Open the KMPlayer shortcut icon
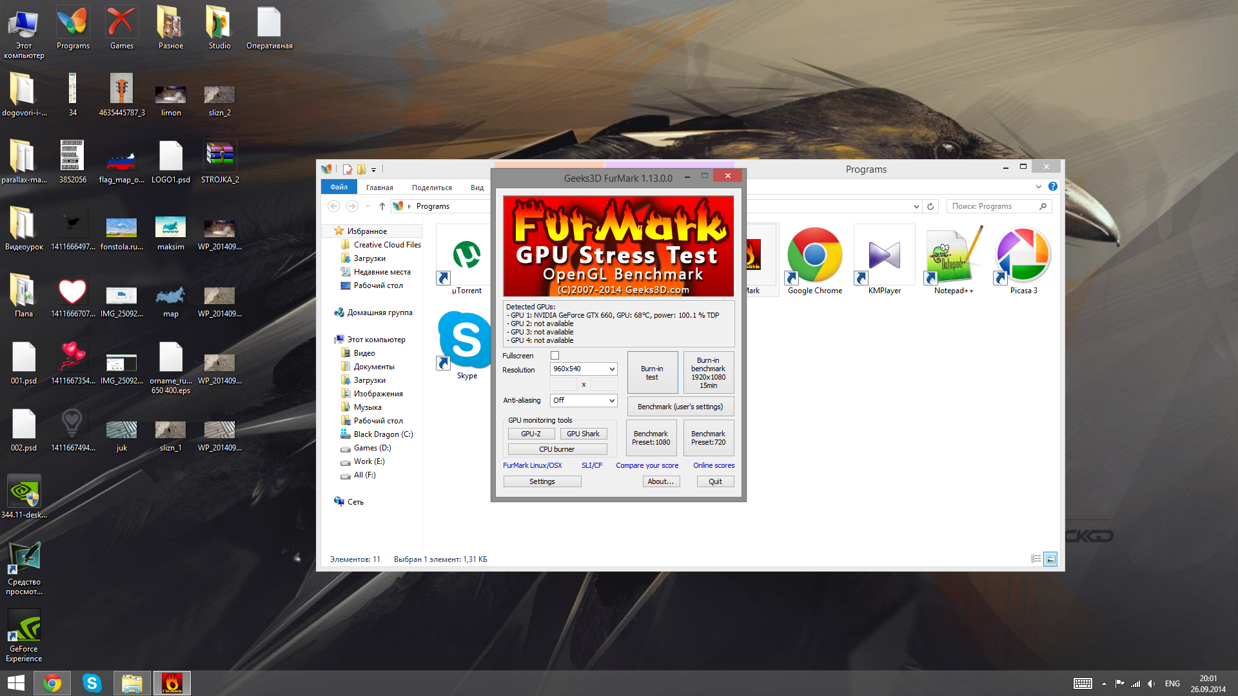The width and height of the screenshot is (1238, 696). coord(884,256)
